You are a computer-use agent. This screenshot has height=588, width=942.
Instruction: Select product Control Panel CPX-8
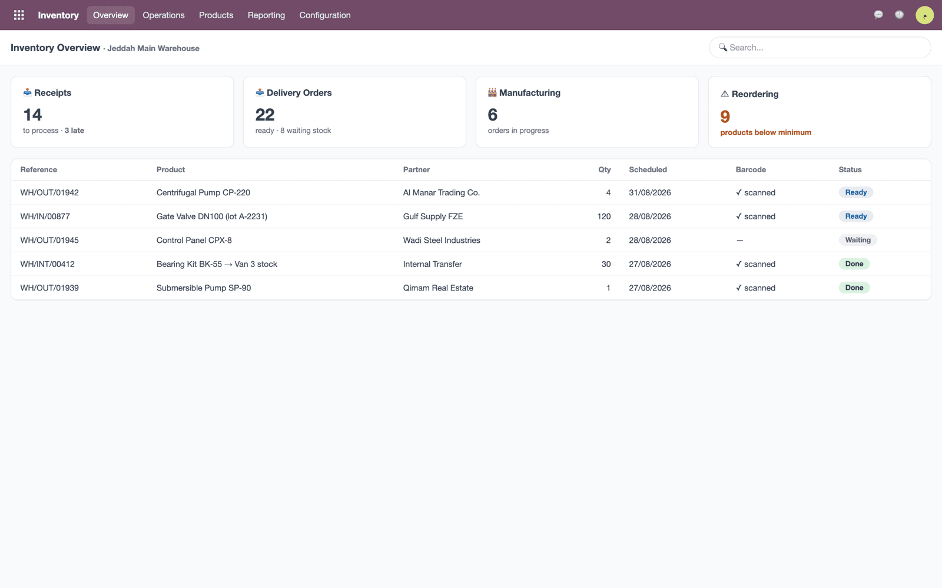click(194, 240)
